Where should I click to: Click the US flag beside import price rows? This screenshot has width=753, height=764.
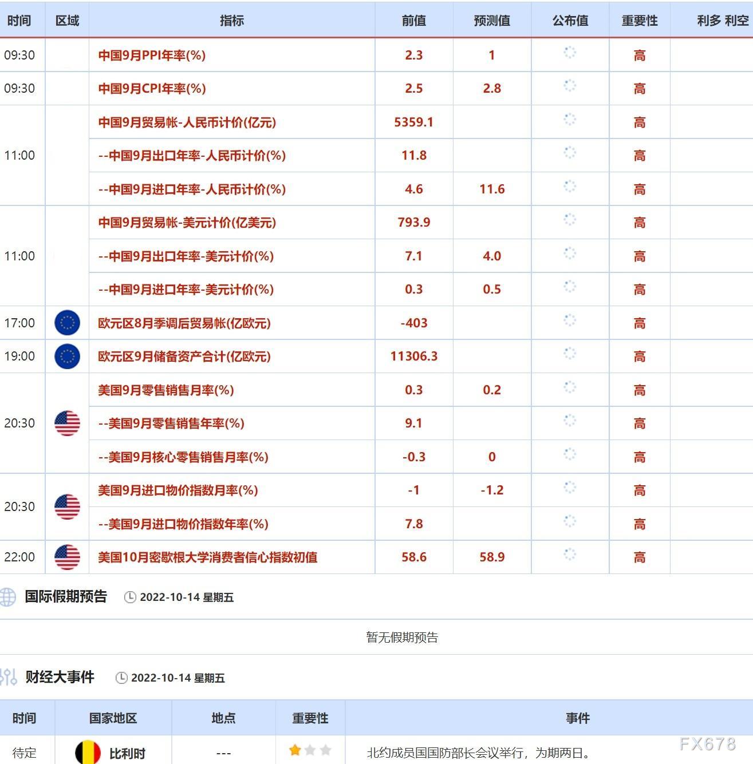click(67, 506)
